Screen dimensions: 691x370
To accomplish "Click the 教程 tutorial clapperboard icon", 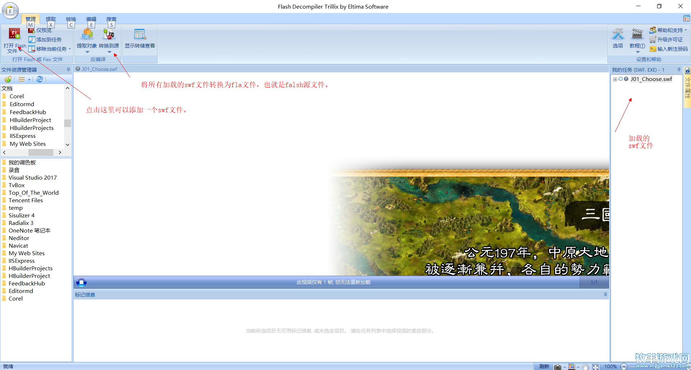I will click(637, 35).
